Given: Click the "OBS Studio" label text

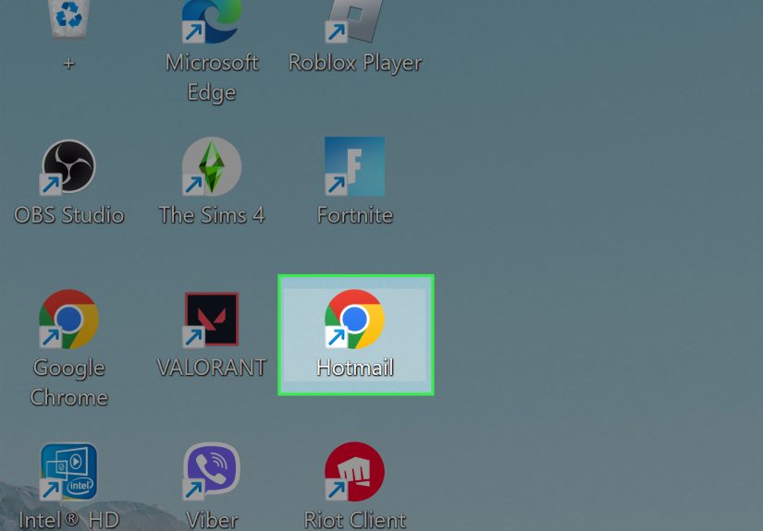Looking at the screenshot, I should [69, 215].
